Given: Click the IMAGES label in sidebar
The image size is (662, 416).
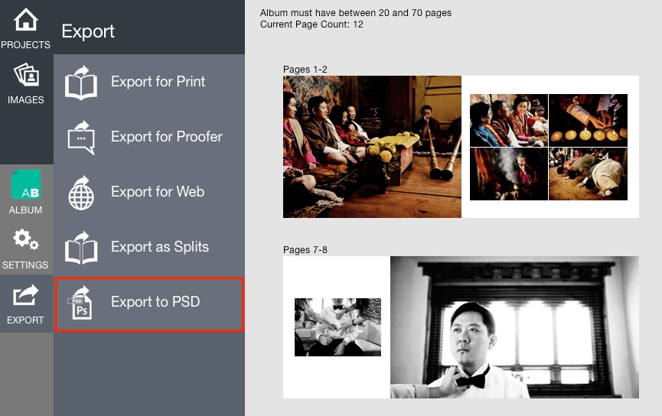Looking at the screenshot, I should click(x=26, y=100).
